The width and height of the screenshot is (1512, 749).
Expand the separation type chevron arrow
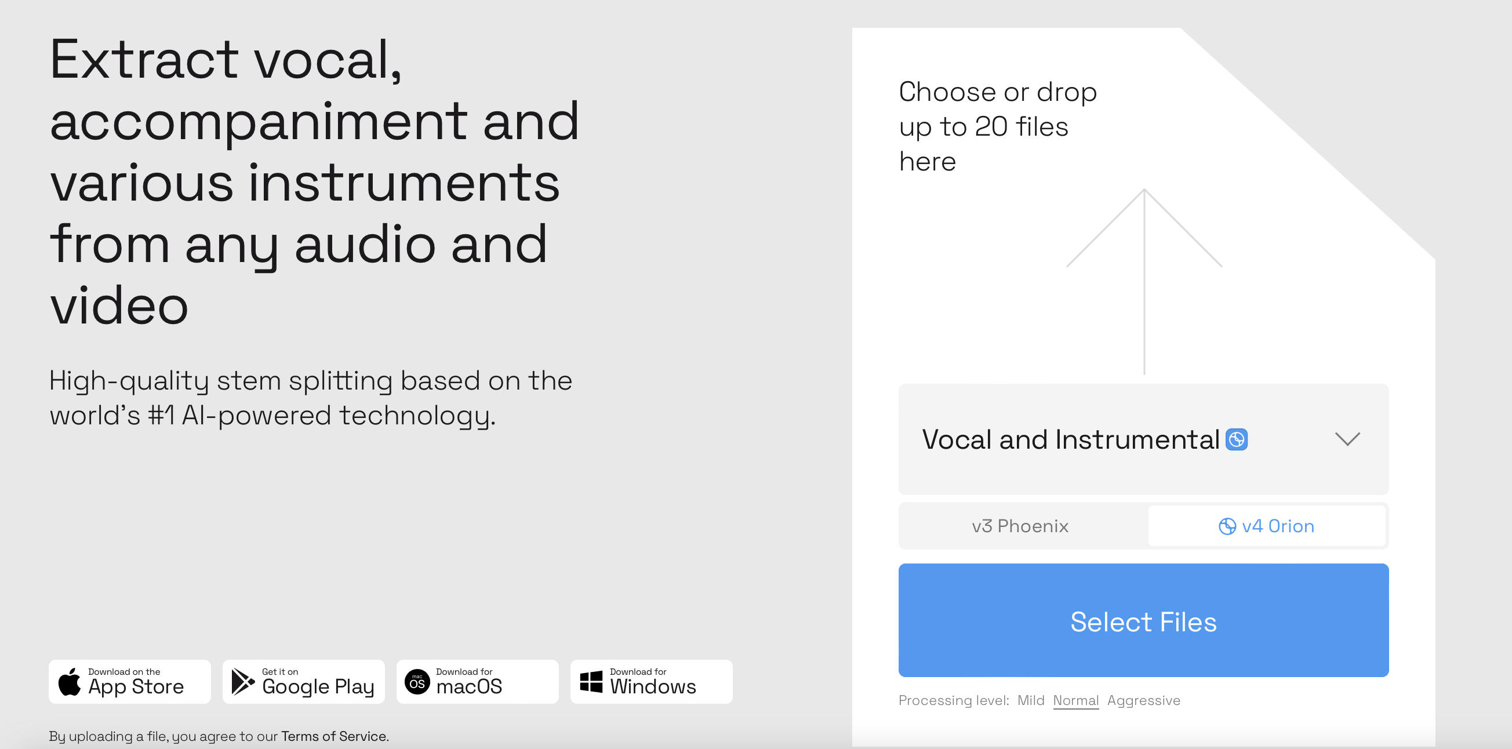click(x=1348, y=439)
